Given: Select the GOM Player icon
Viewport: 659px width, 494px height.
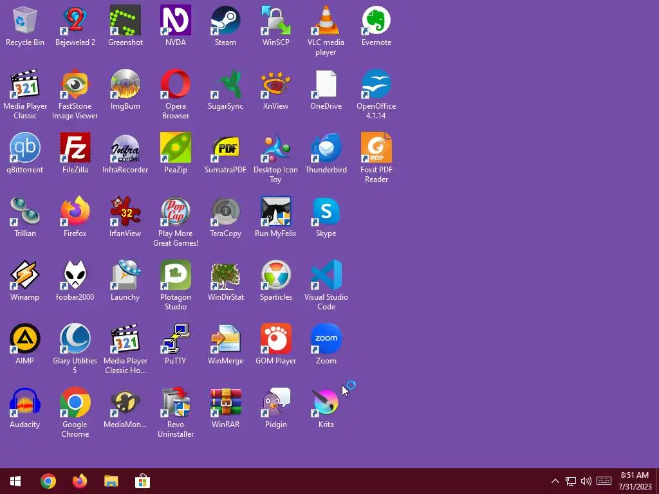Looking at the screenshot, I should click(275, 338).
